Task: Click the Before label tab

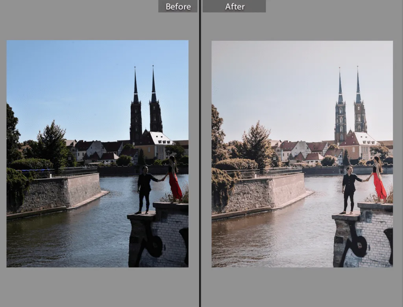Action: (178, 6)
